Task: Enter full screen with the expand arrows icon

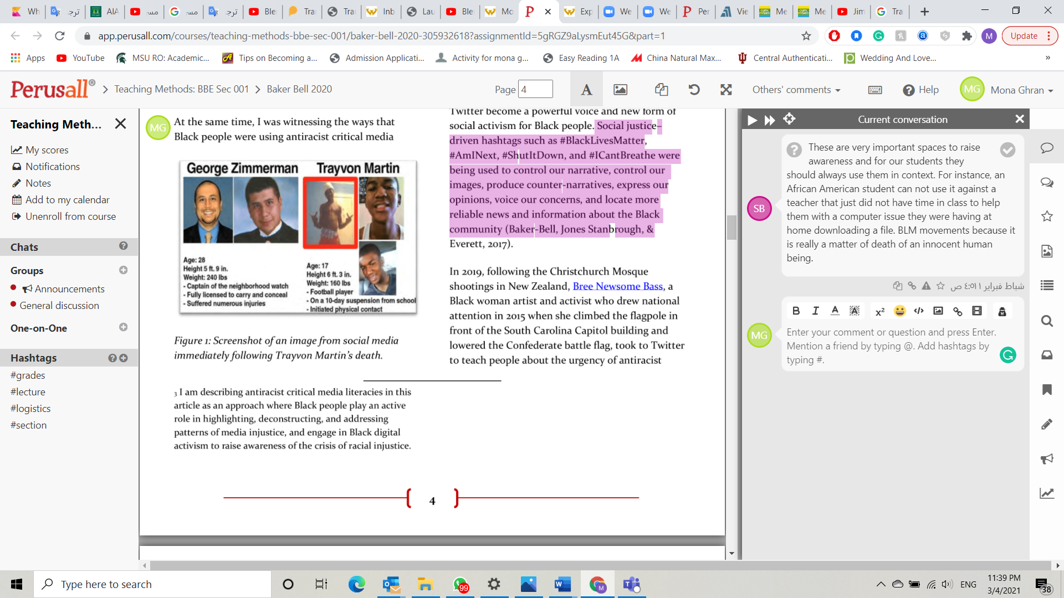Action: coord(726,90)
